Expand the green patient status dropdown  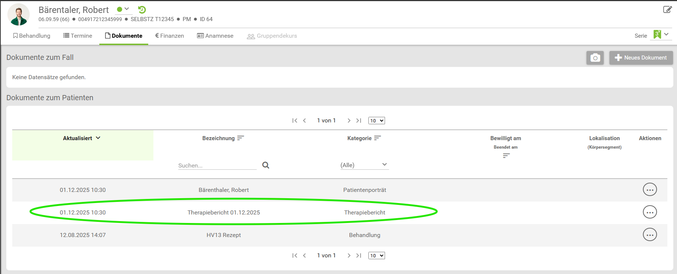123,9
